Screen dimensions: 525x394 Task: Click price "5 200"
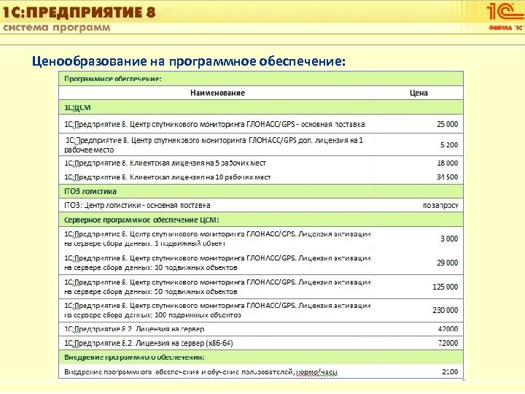(449, 145)
